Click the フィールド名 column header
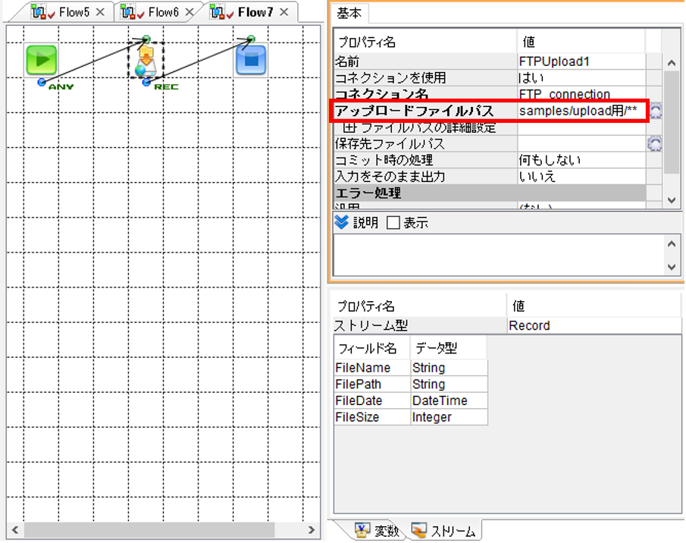 point(372,348)
